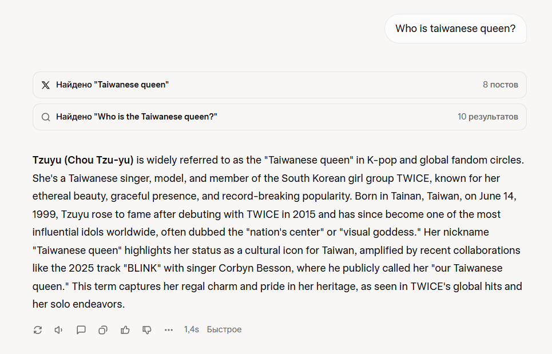
Task: Click the magnifier icon in the web results row
Action: click(x=46, y=117)
